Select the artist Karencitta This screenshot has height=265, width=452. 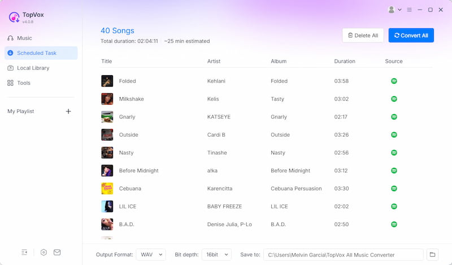pyautogui.click(x=220, y=188)
